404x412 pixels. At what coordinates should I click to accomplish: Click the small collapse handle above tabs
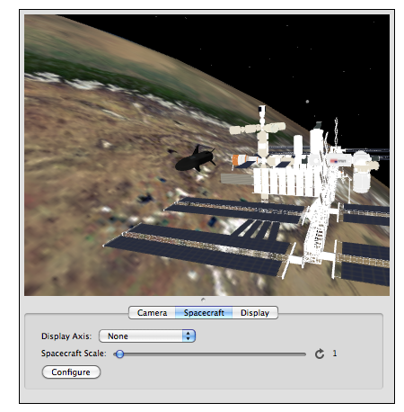(203, 300)
